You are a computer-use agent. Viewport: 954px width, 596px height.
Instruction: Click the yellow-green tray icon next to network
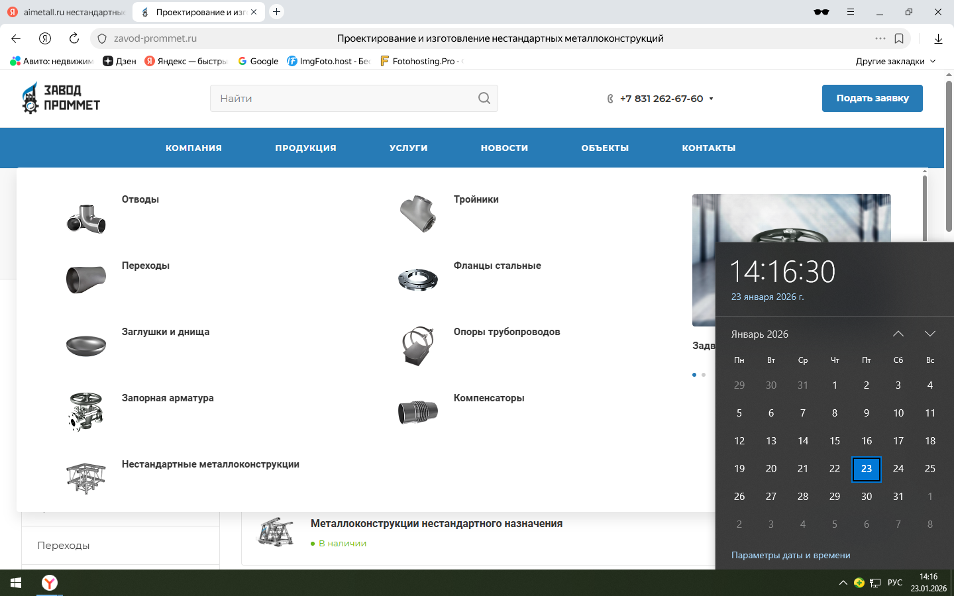click(859, 583)
